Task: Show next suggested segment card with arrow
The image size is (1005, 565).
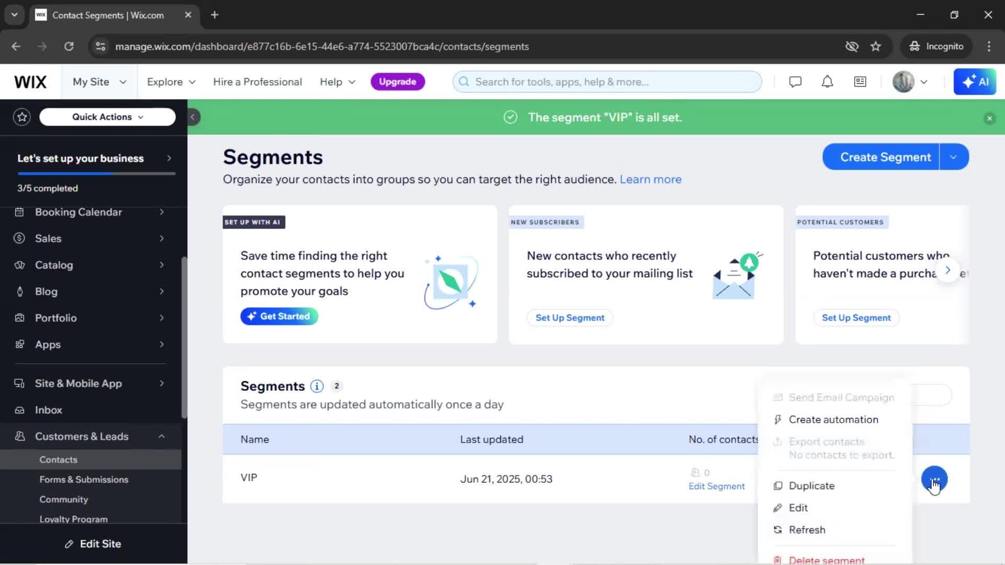Action: [947, 270]
